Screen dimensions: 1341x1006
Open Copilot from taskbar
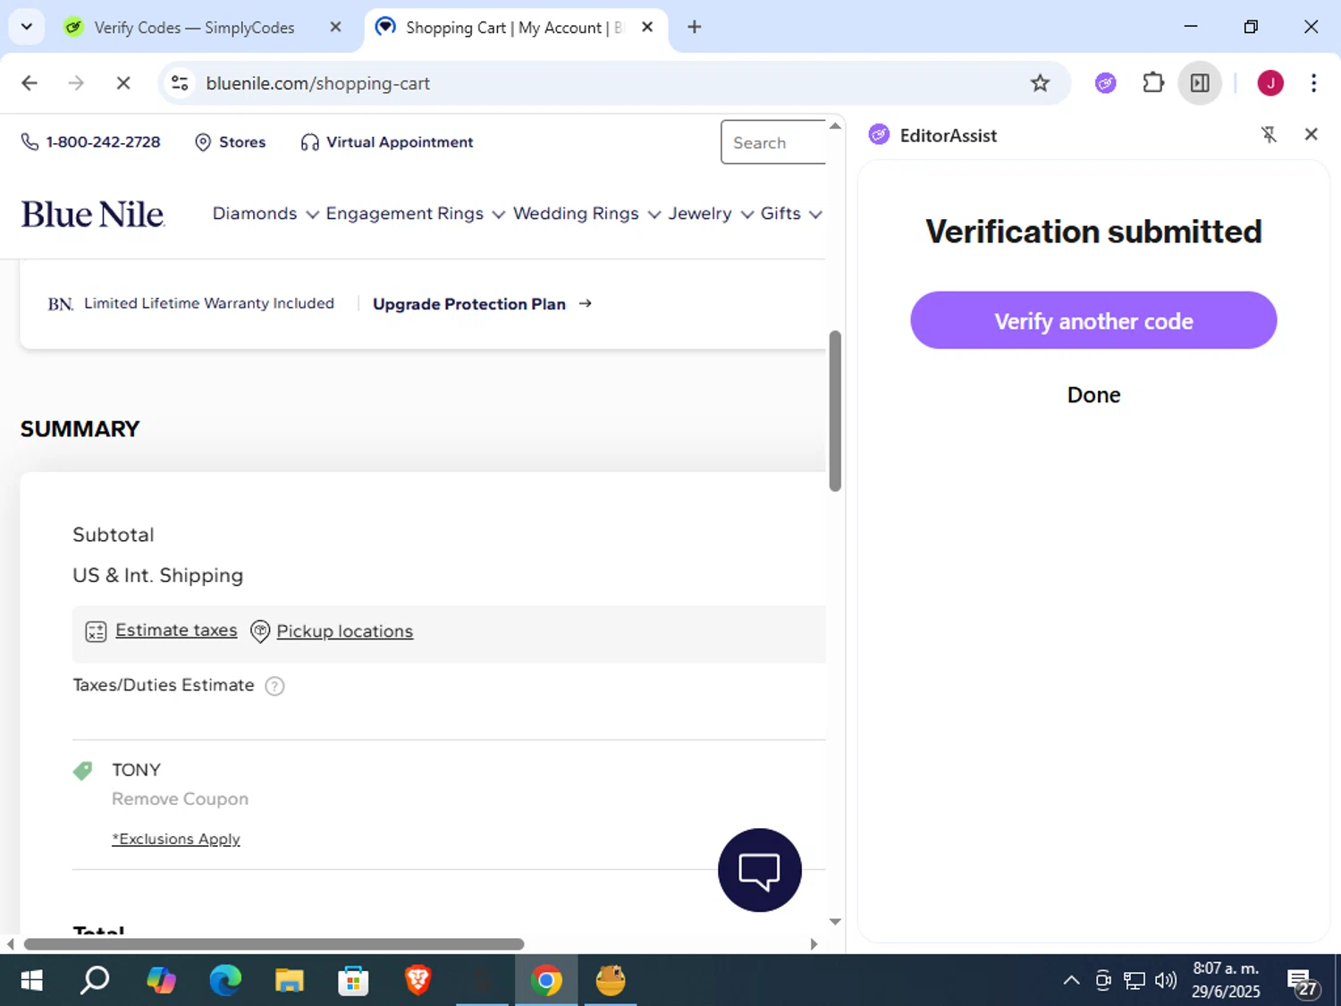(161, 980)
